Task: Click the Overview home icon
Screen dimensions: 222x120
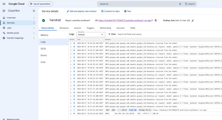Action: coord(4,18)
